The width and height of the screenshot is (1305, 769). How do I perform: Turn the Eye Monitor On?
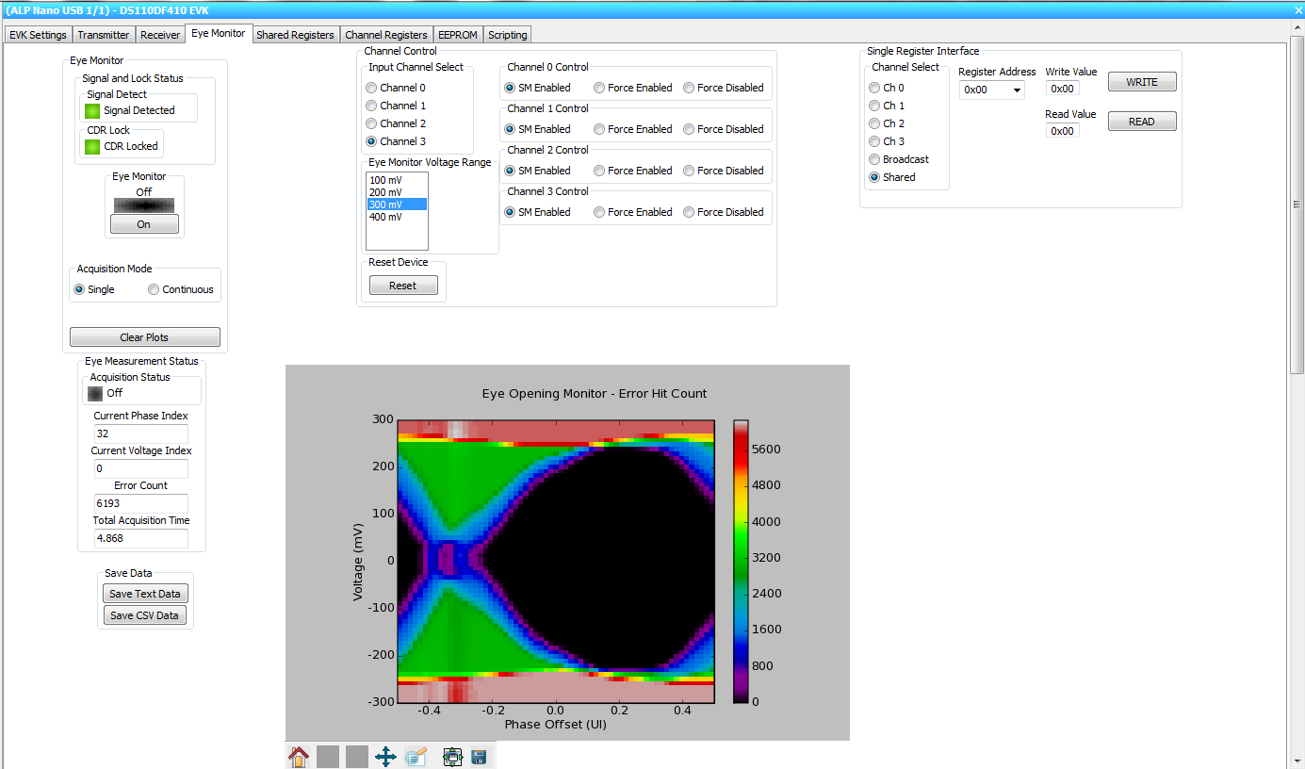(x=143, y=223)
